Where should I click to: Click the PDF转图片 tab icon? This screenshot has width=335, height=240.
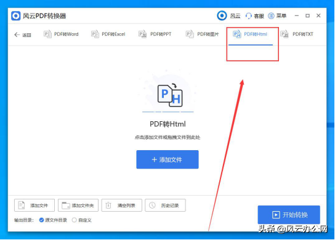pyautogui.click(x=190, y=34)
